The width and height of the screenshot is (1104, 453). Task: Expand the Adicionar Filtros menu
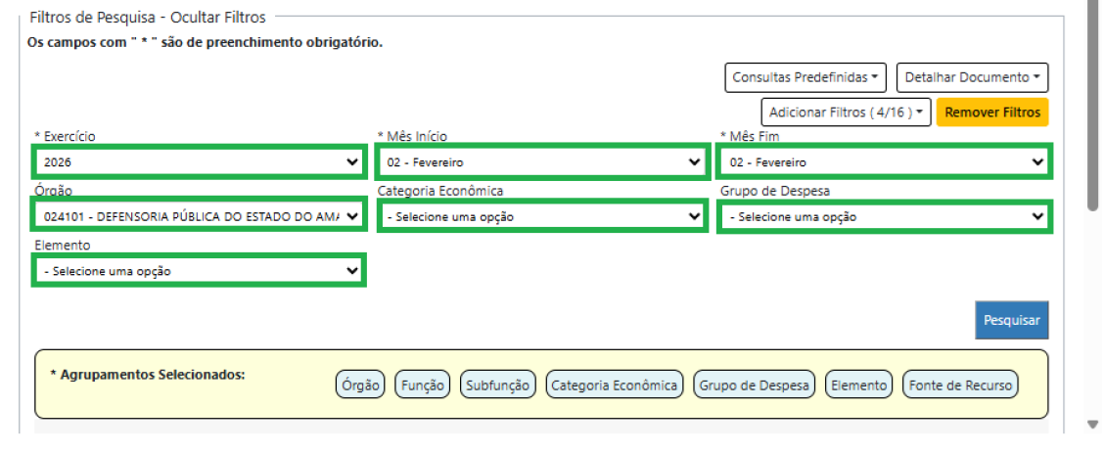point(846,112)
